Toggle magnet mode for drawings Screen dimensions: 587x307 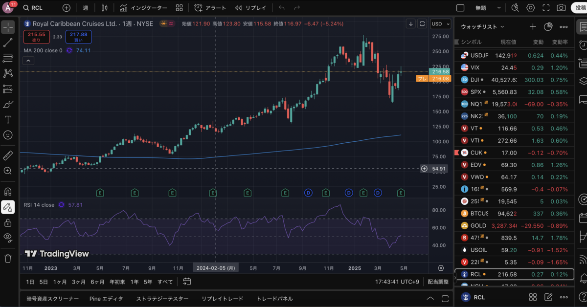click(x=8, y=191)
